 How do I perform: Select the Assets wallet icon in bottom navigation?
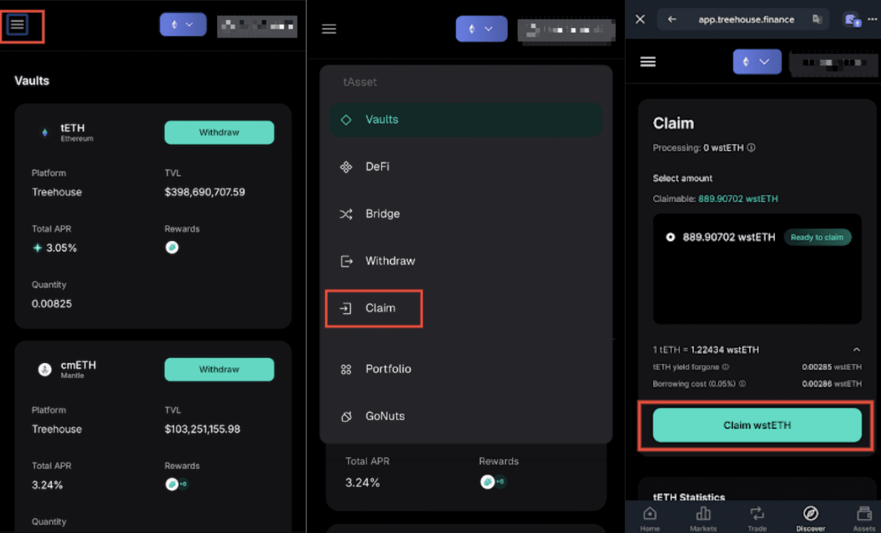[864, 516]
